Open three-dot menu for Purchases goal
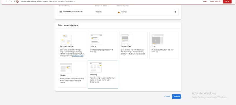The image size is (236, 105). [x=175, y=12]
